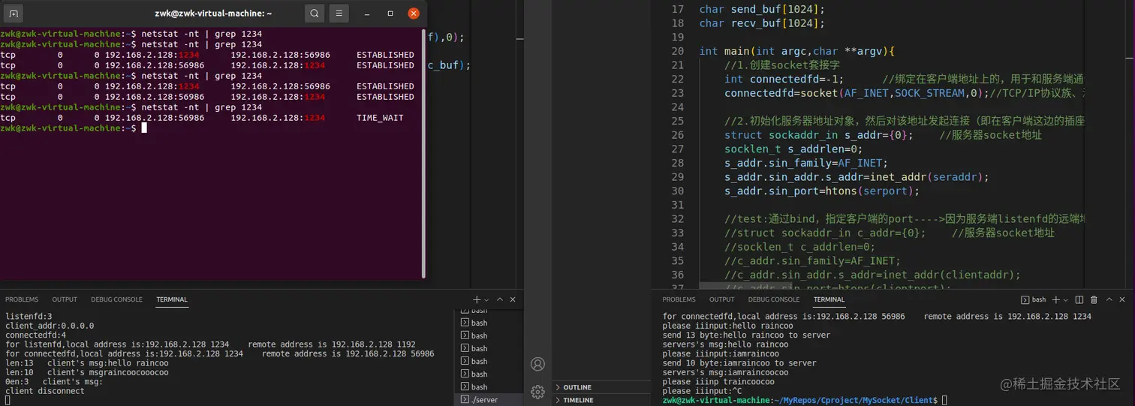
Task: Click the Client shell prompt input line
Action: pyautogui.click(x=805, y=400)
